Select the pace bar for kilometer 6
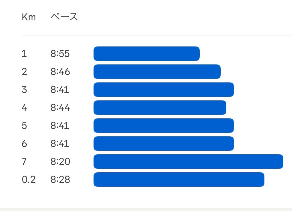292x217 pixels. [x=164, y=144]
